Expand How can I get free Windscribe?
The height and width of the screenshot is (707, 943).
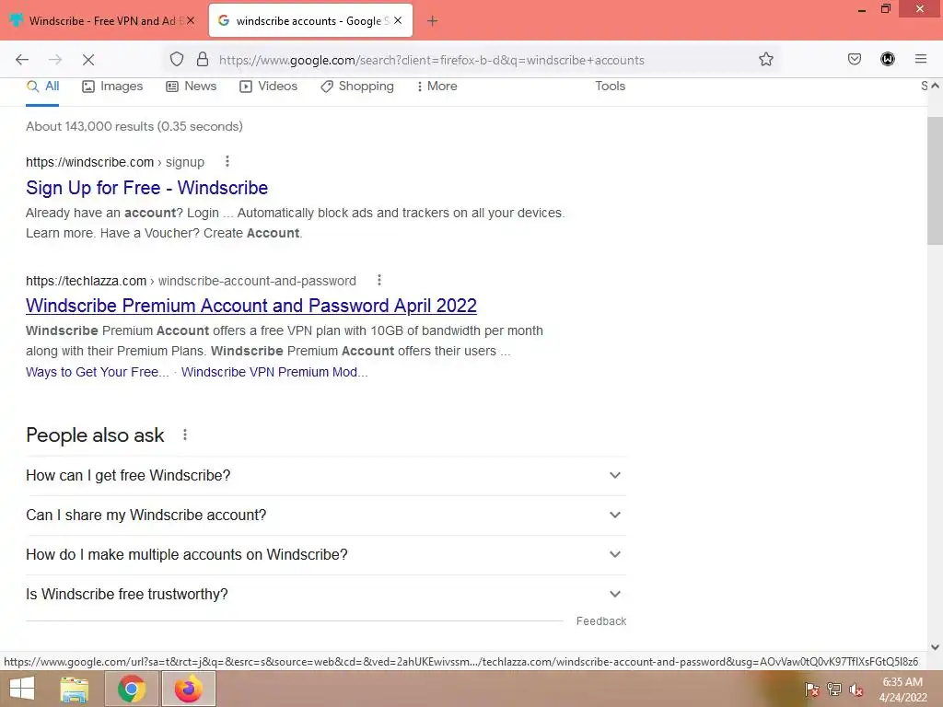tap(326, 476)
